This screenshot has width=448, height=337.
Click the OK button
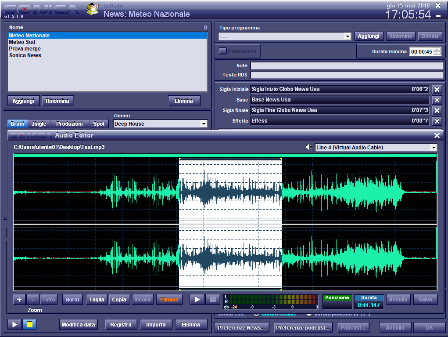tap(429, 328)
